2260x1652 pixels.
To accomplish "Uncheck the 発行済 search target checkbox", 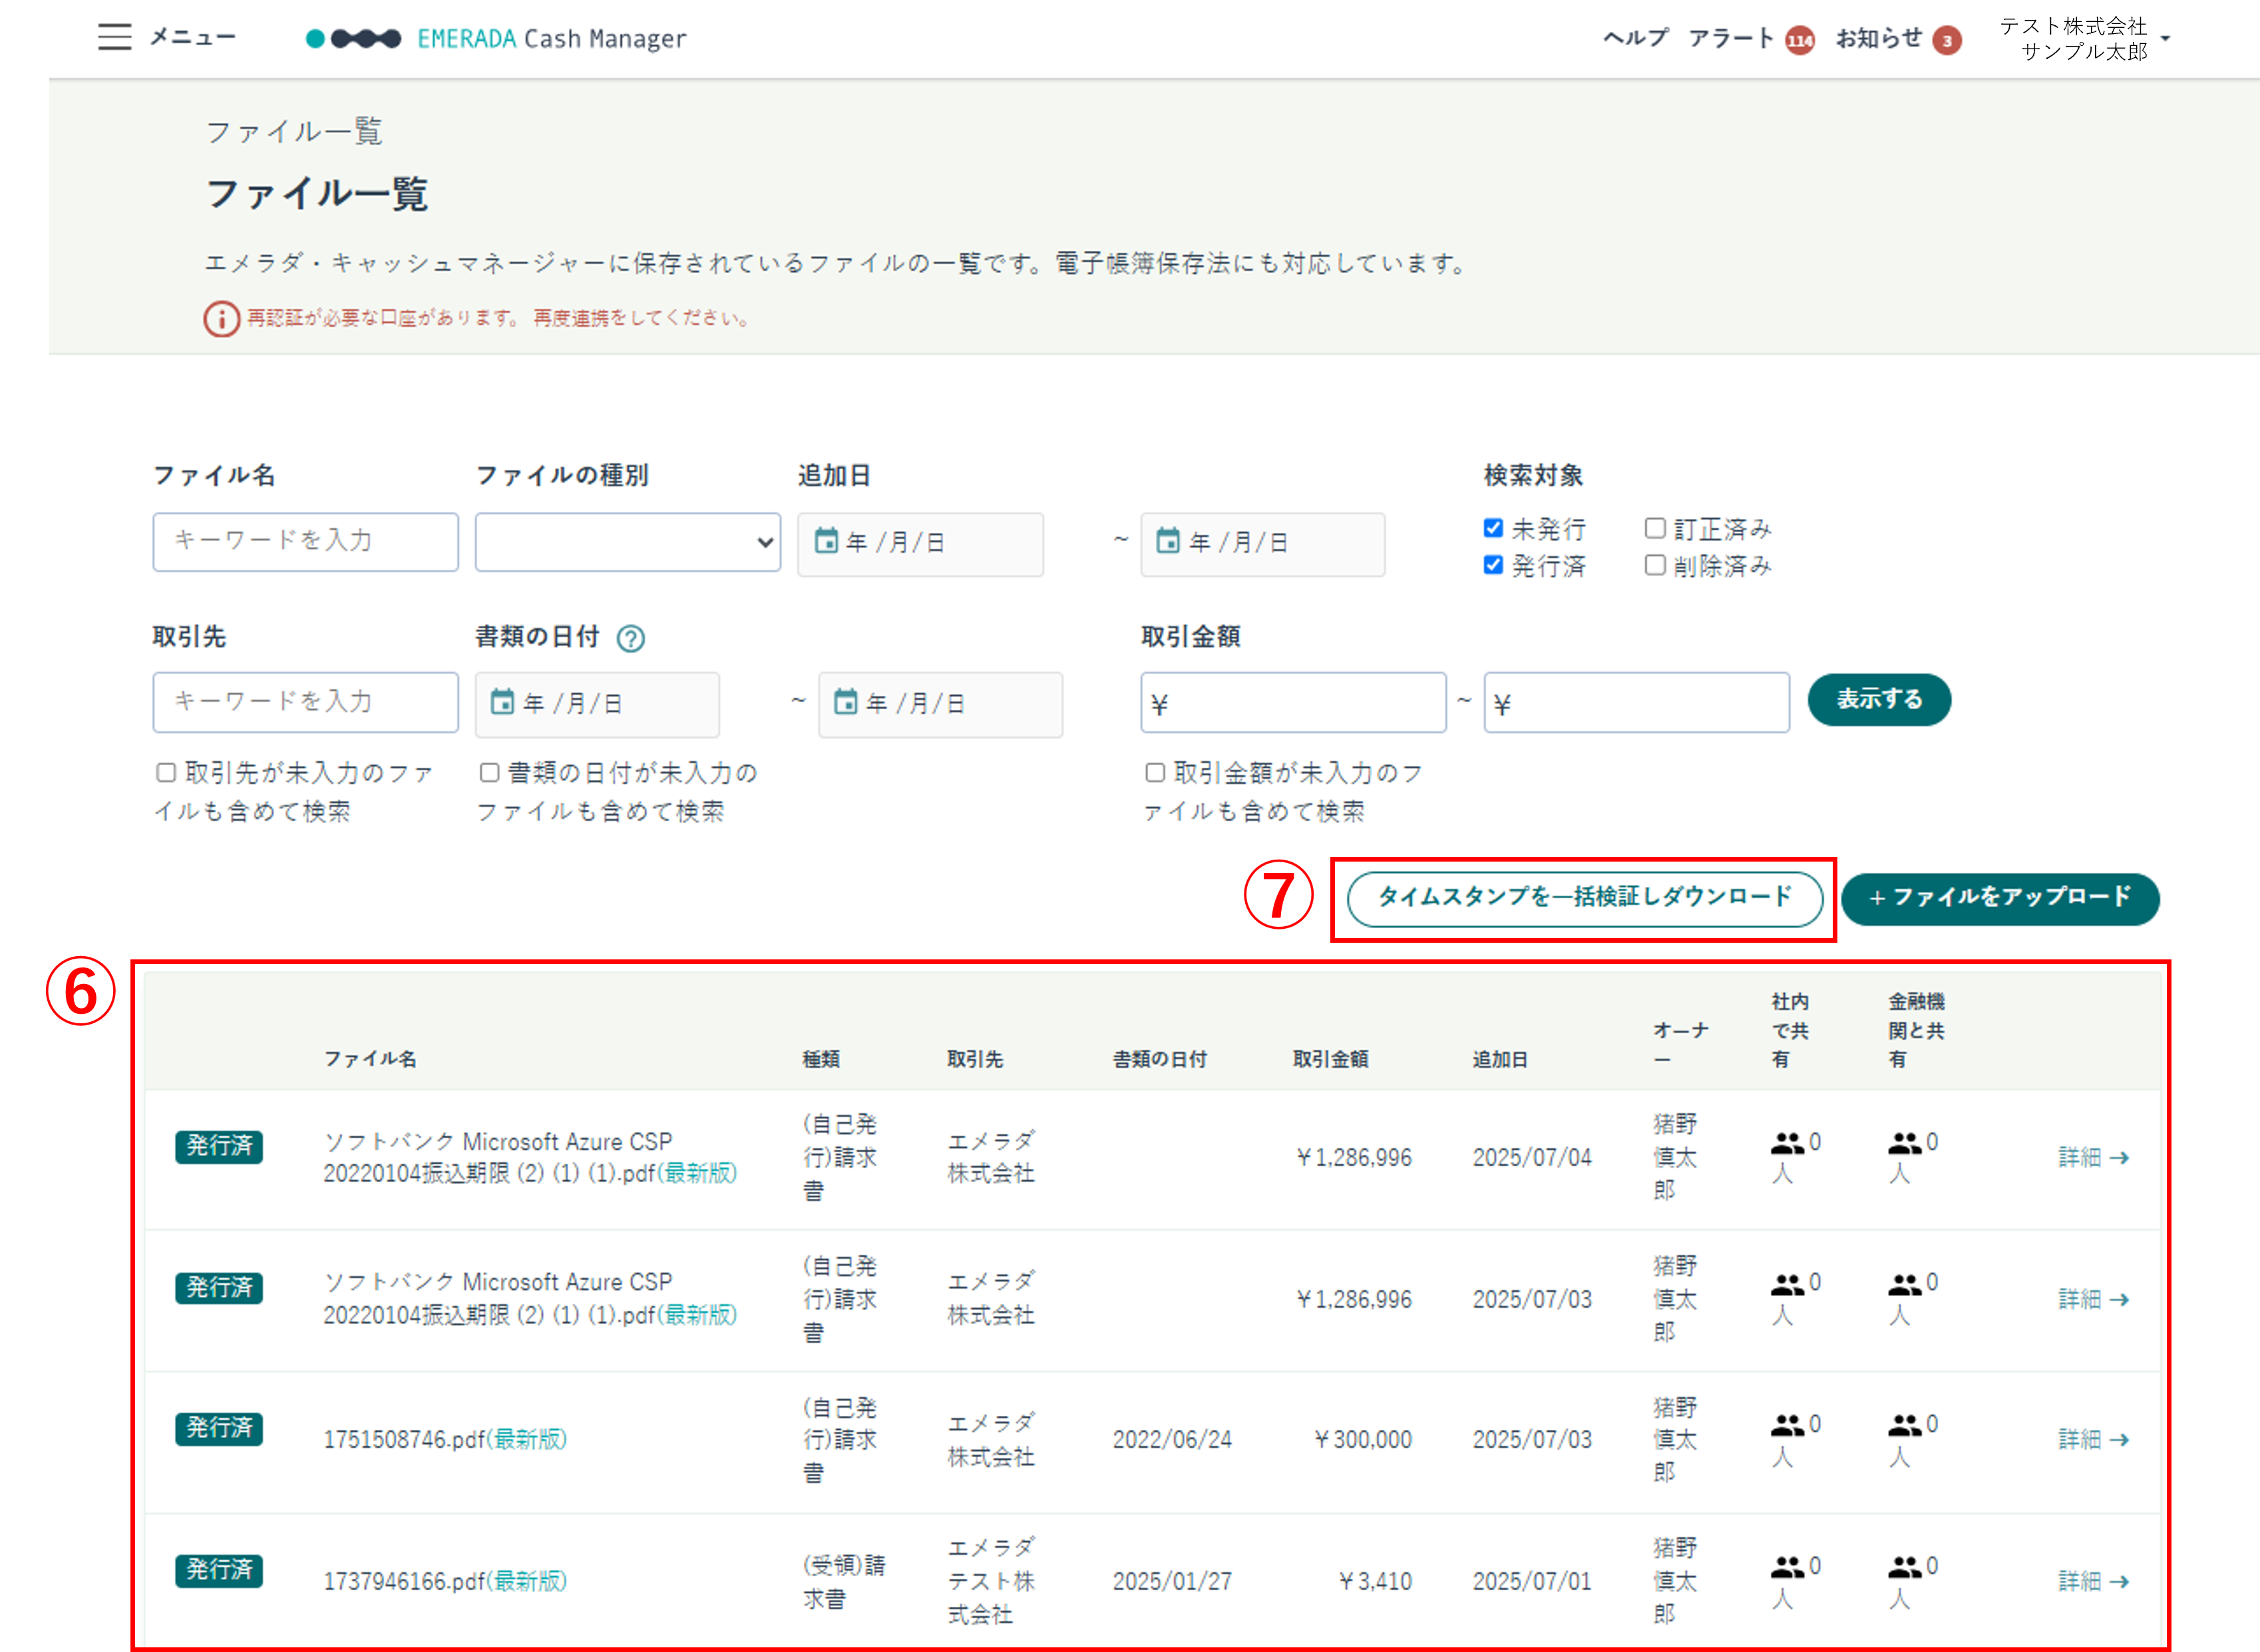I will pos(1493,565).
